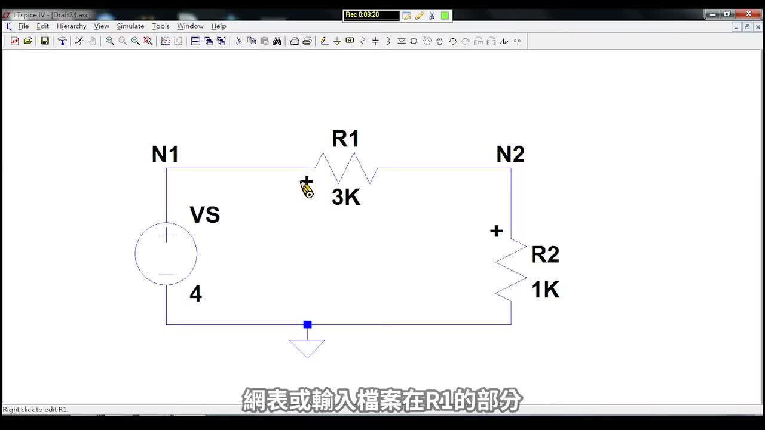Image resolution: width=765 pixels, height=430 pixels.
Task: Click the Find binoculars icon
Action: pyautogui.click(x=277, y=41)
